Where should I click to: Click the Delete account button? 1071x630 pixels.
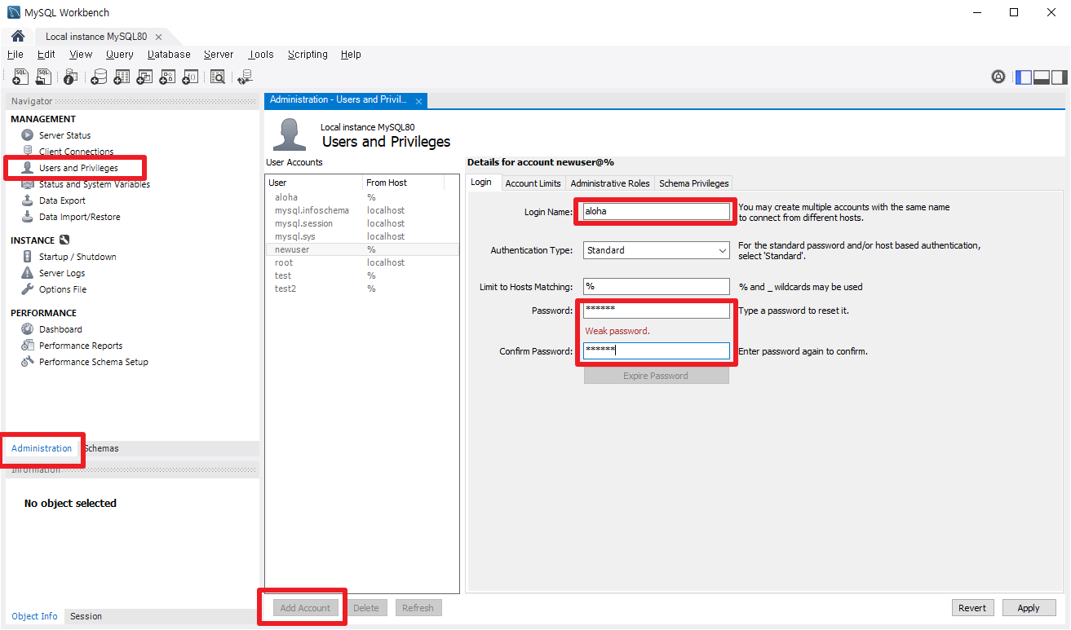(365, 608)
